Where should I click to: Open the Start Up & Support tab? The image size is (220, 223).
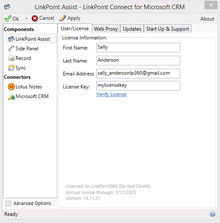pyautogui.click(x=168, y=29)
